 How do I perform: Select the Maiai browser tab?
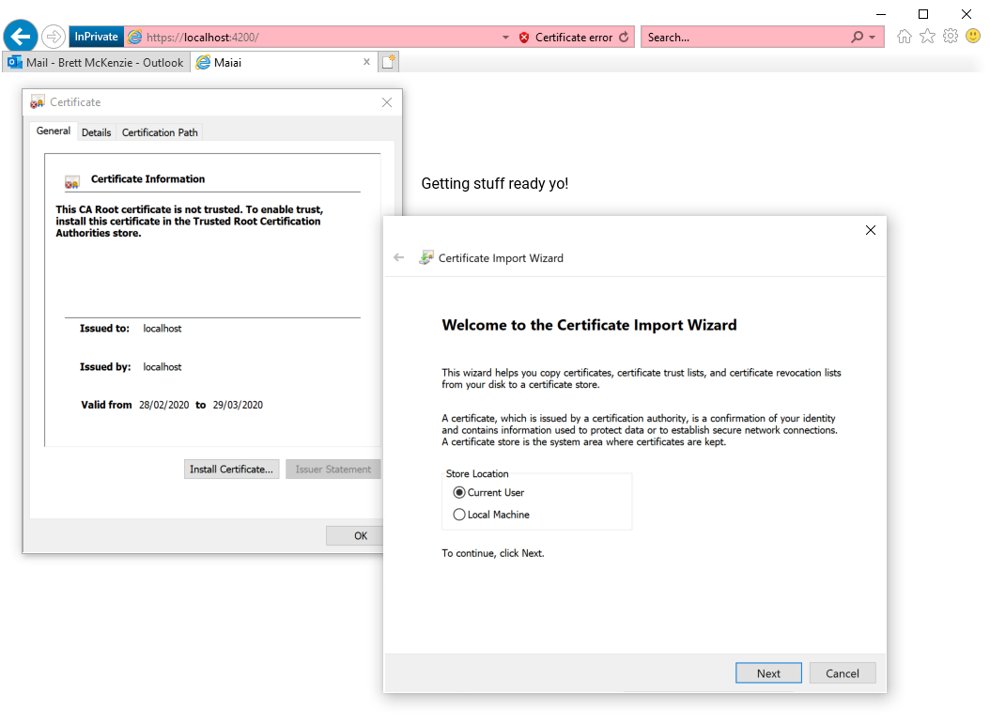coord(284,63)
